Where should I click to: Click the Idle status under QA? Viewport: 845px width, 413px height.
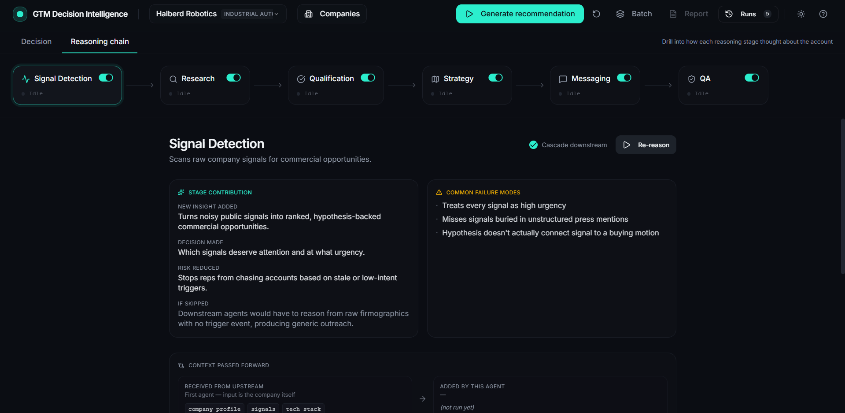coord(701,94)
